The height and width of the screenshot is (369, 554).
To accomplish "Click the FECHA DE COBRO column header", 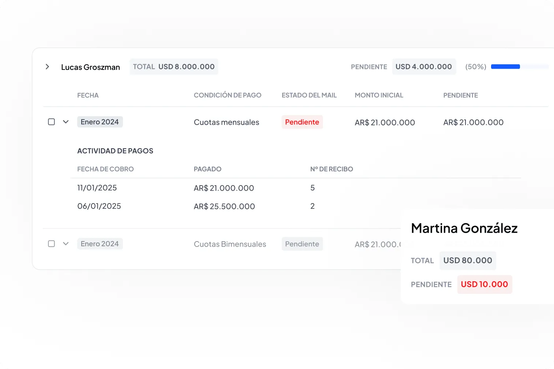I will (105, 169).
